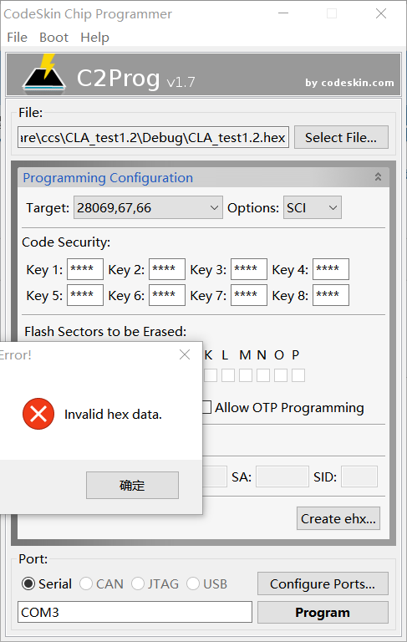
Task: Open the File menu
Action: click(x=18, y=38)
